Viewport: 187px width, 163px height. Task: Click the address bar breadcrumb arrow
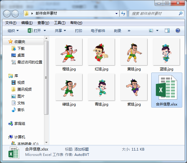pos(32,13)
